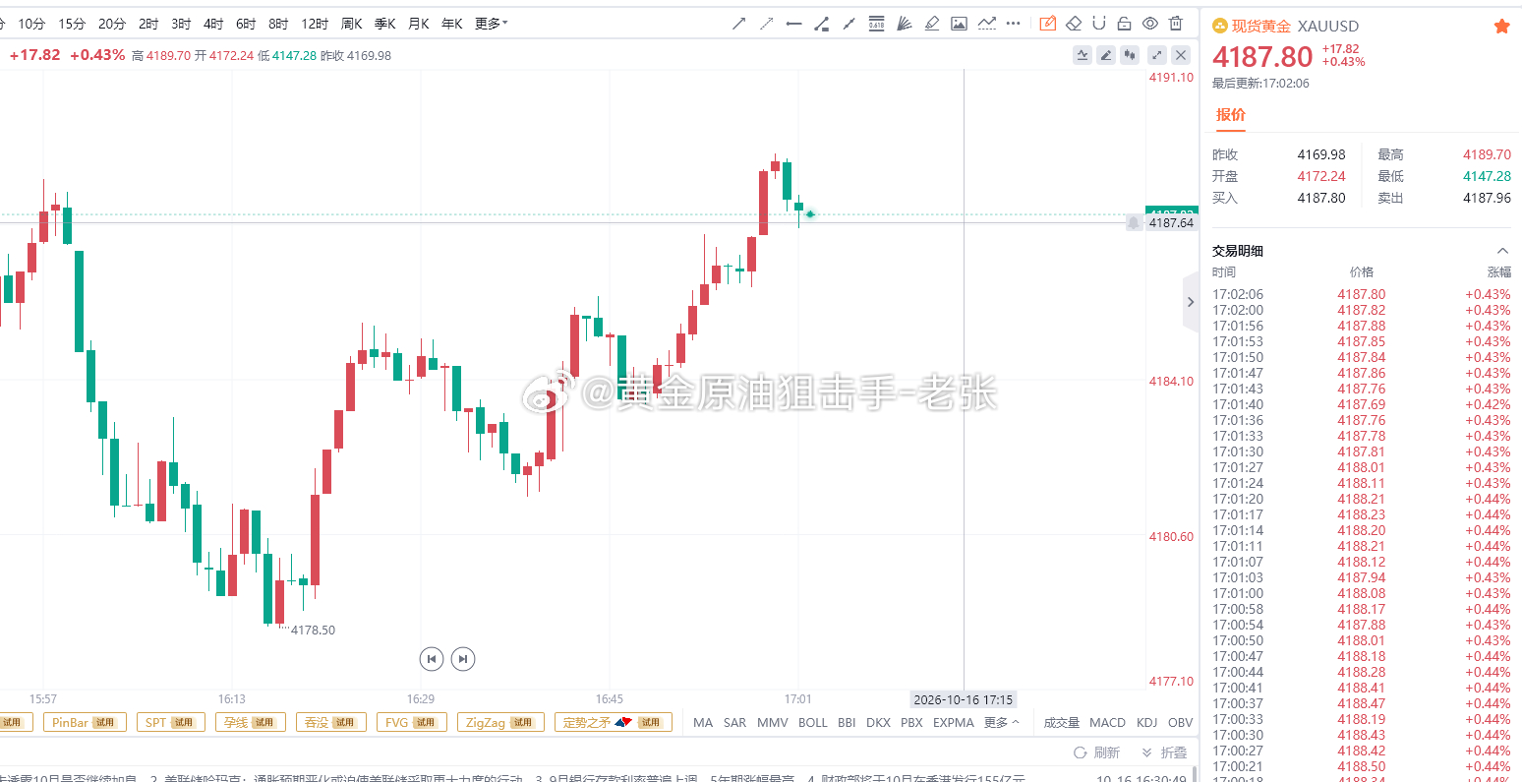The height and width of the screenshot is (782, 1522).
Task: Select the arrow trend line drawing tool
Action: coord(738,24)
